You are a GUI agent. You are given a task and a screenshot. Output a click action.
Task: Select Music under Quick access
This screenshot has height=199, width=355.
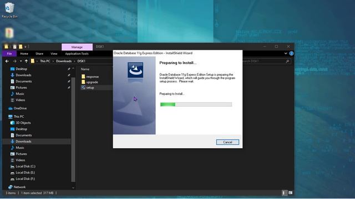20,93
